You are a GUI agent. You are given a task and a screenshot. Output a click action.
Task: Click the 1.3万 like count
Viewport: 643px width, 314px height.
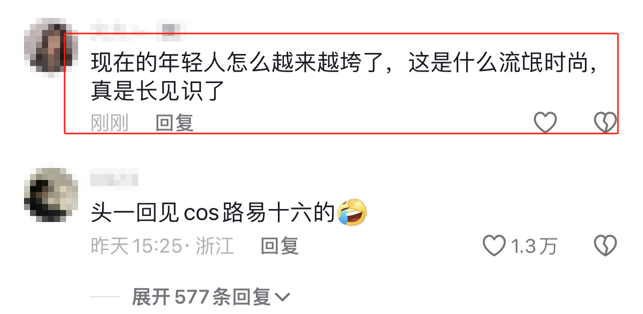point(534,245)
